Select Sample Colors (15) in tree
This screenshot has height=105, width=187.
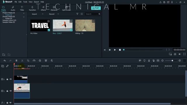pyautogui.click(x=9, y=20)
